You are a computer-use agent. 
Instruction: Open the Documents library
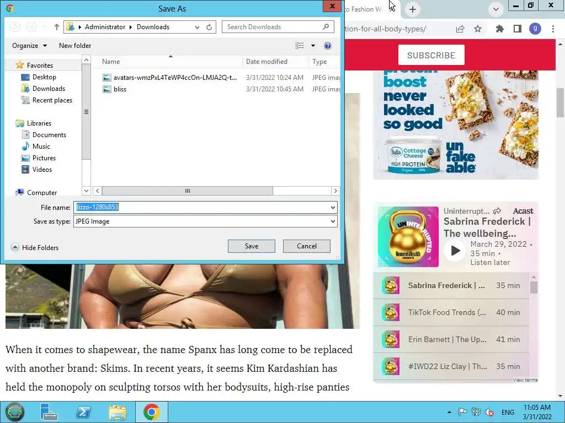pyautogui.click(x=49, y=135)
